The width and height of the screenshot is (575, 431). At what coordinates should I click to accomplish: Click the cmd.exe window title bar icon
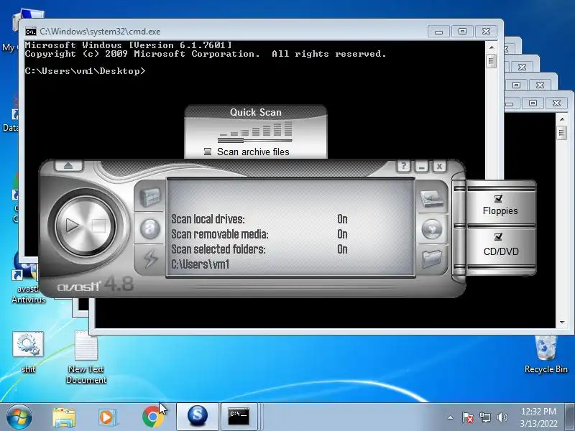tap(31, 32)
